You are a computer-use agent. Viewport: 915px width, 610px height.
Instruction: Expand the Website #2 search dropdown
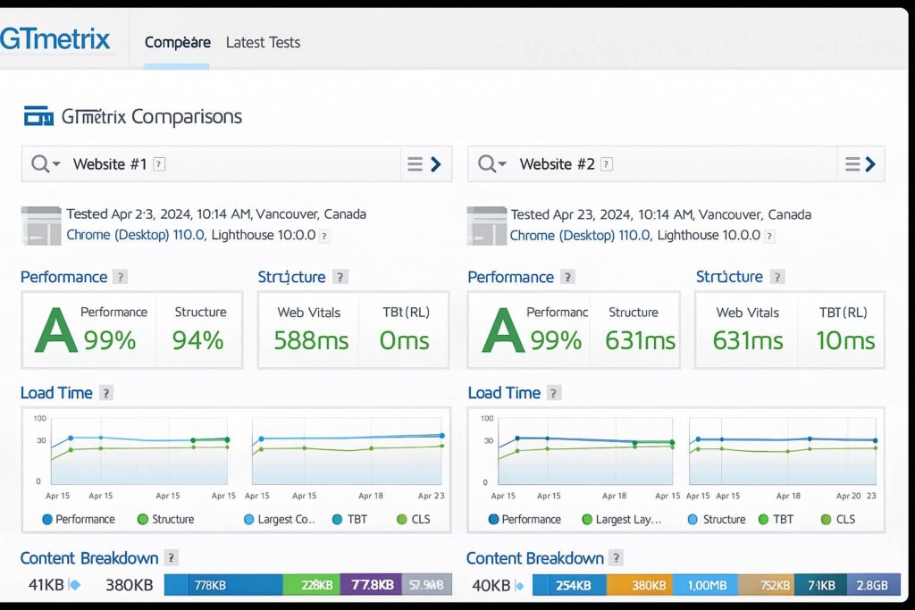click(x=492, y=164)
